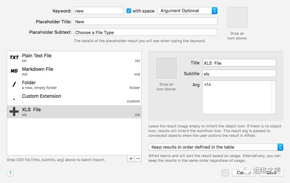Click the placeholder icon drop well
Screen dimensions: 290x183
click(x=237, y=18)
